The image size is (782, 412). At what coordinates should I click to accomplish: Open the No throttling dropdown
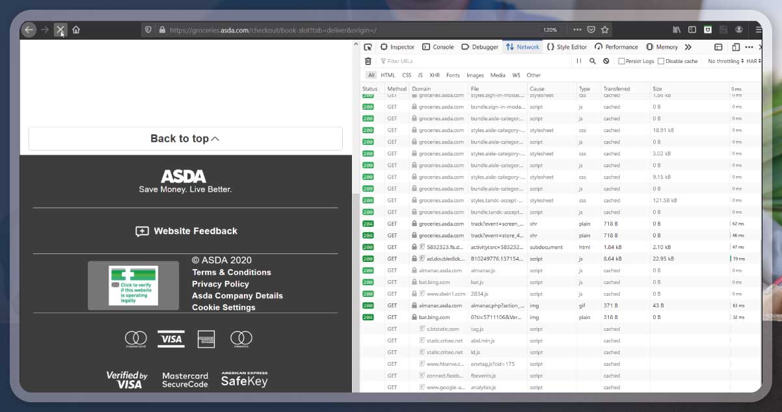(725, 61)
